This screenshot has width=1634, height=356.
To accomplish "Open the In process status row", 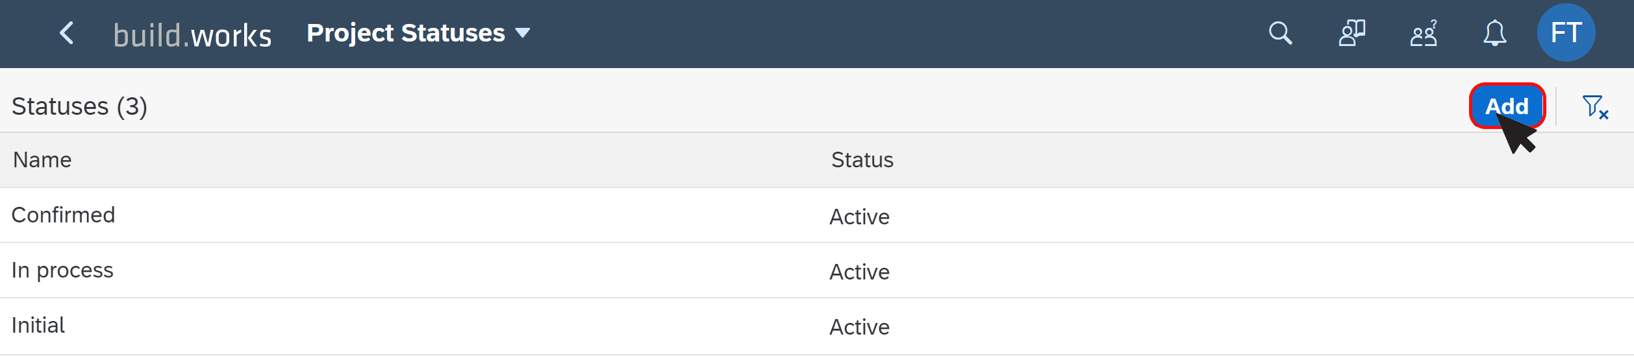I will coord(817,271).
